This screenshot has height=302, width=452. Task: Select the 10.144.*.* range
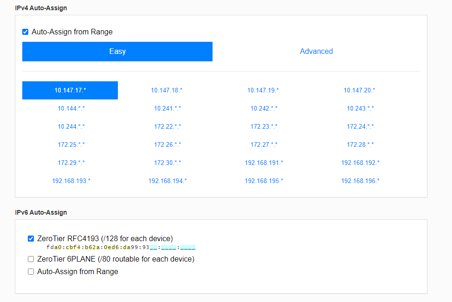pyautogui.click(x=71, y=108)
